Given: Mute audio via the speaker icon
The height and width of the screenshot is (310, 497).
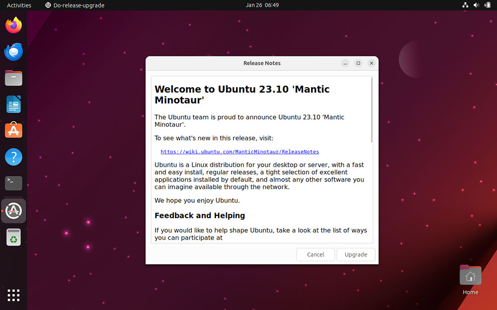Looking at the screenshot, I should [476, 5].
